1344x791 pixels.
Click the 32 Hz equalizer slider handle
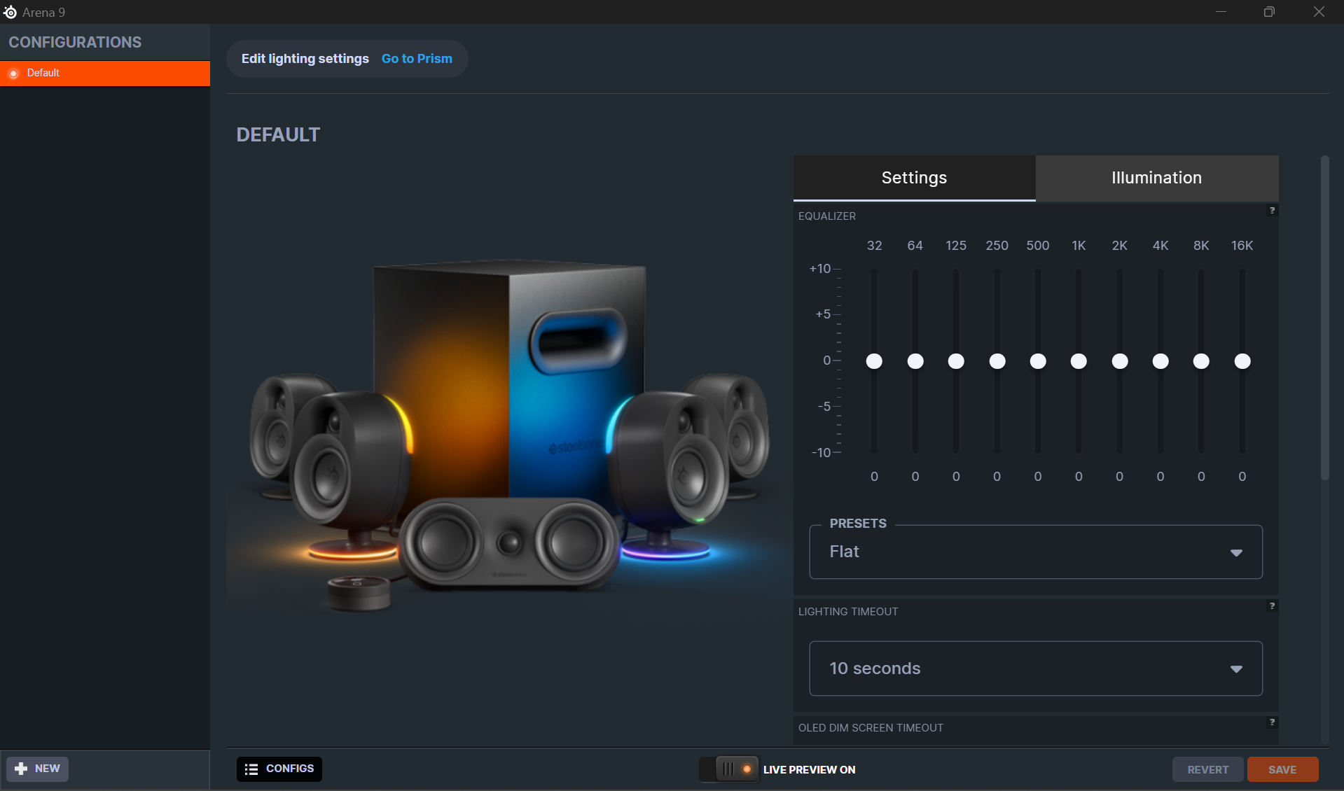point(874,361)
